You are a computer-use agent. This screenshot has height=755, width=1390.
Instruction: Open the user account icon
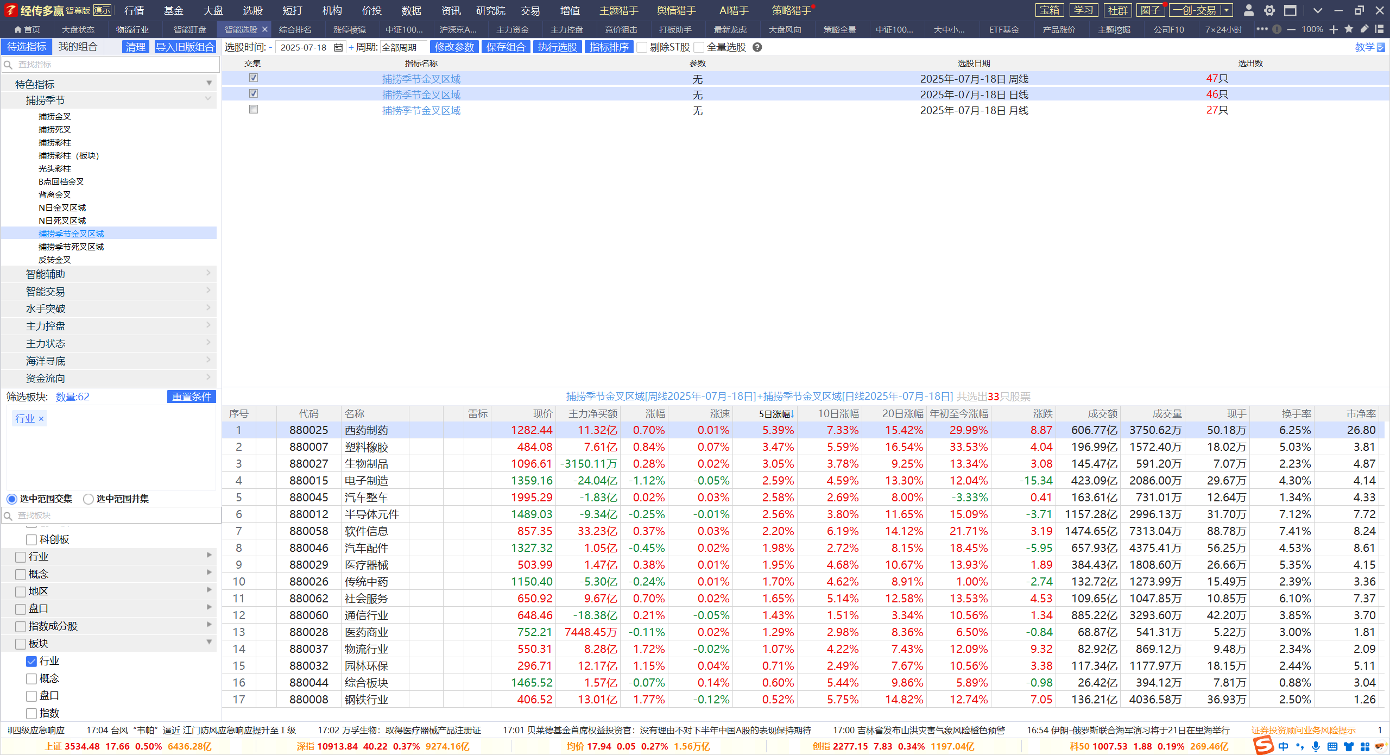pyautogui.click(x=1248, y=10)
